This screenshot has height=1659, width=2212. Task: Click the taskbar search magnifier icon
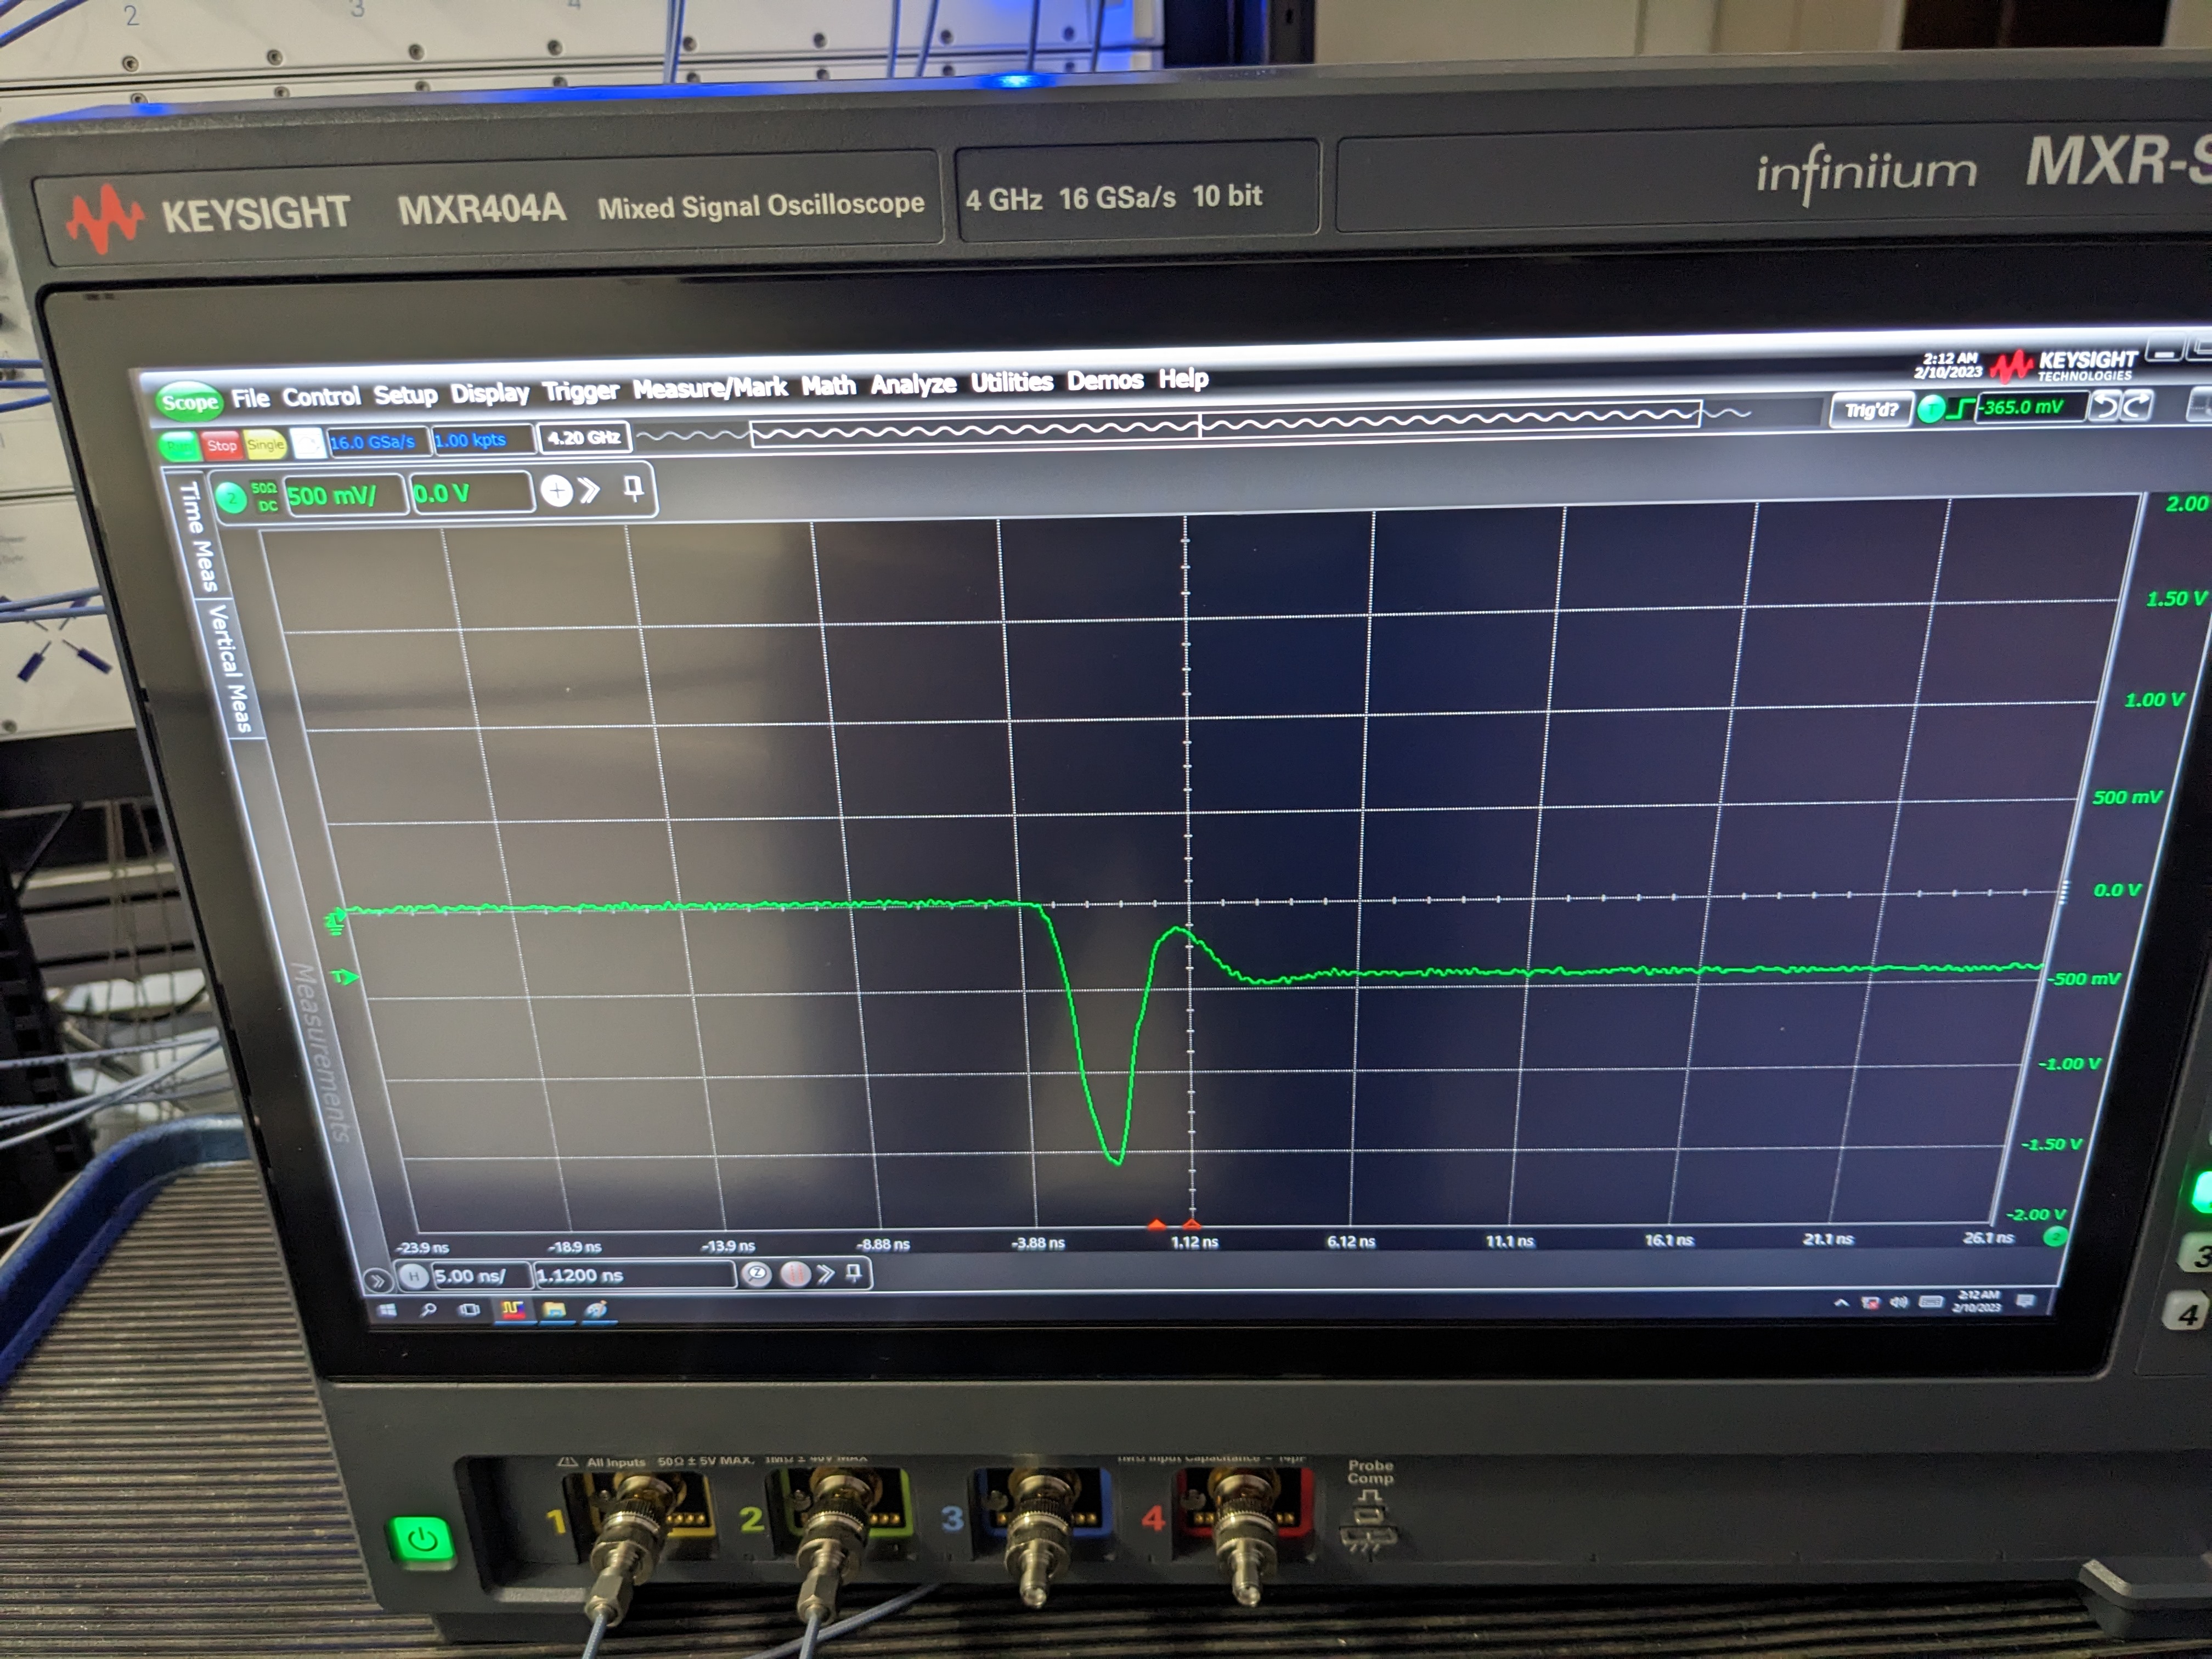pyautogui.click(x=429, y=1310)
